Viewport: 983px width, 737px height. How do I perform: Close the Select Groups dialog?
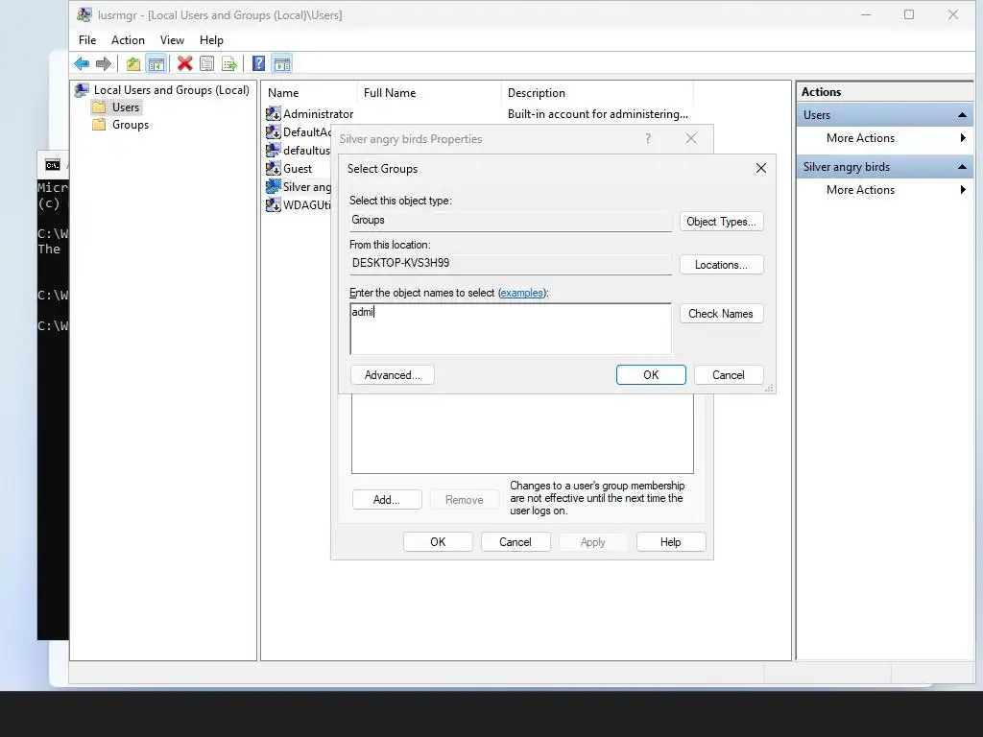tap(760, 168)
